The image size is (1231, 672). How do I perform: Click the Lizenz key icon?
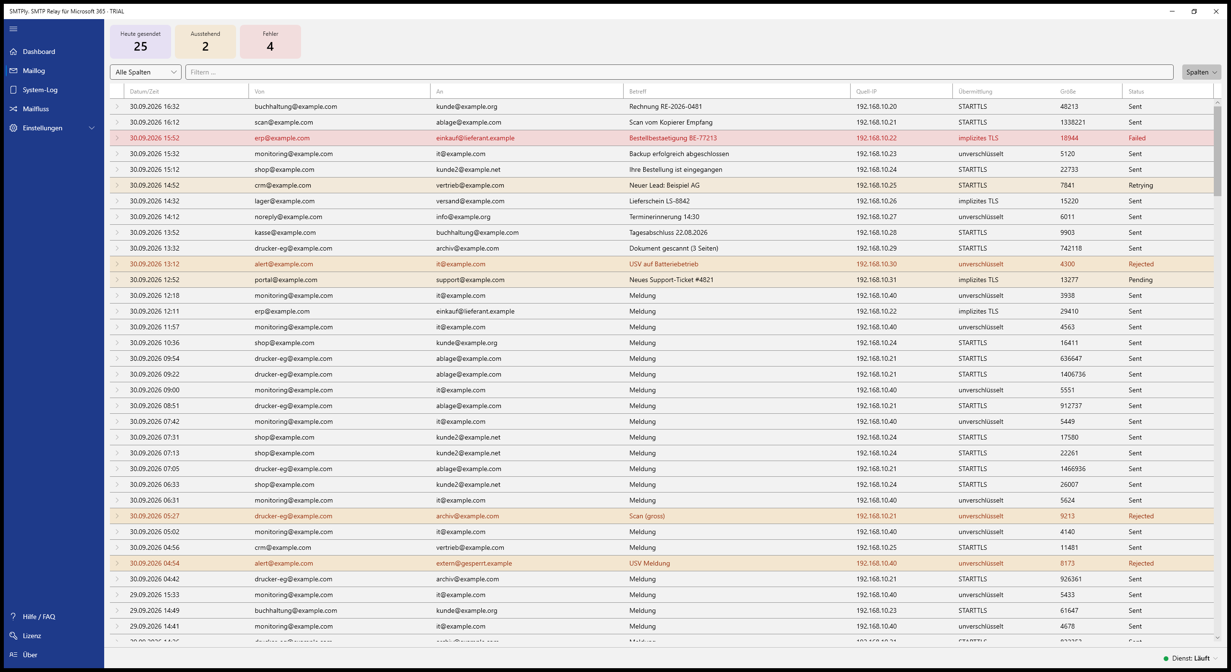(x=13, y=635)
